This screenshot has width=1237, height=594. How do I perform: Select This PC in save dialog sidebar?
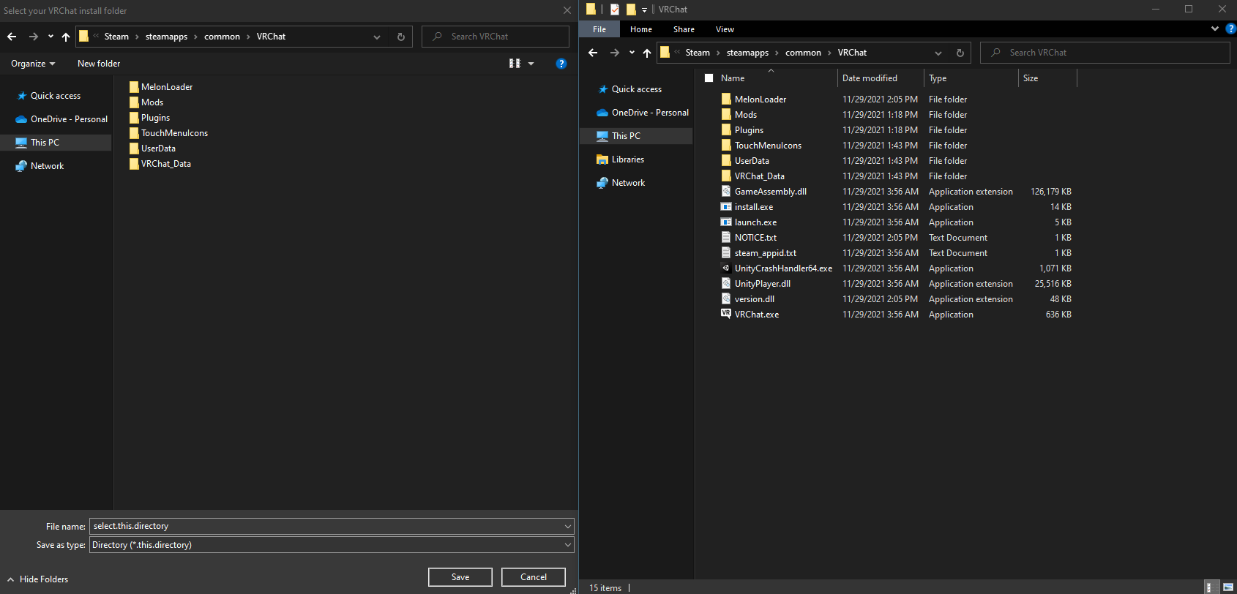pyautogui.click(x=56, y=143)
